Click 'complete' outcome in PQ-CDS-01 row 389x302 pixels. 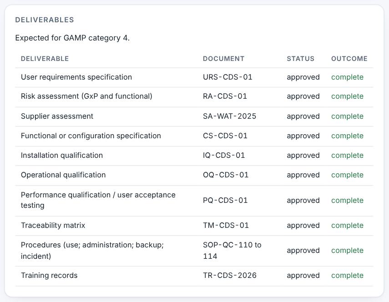pyautogui.click(x=347, y=201)
